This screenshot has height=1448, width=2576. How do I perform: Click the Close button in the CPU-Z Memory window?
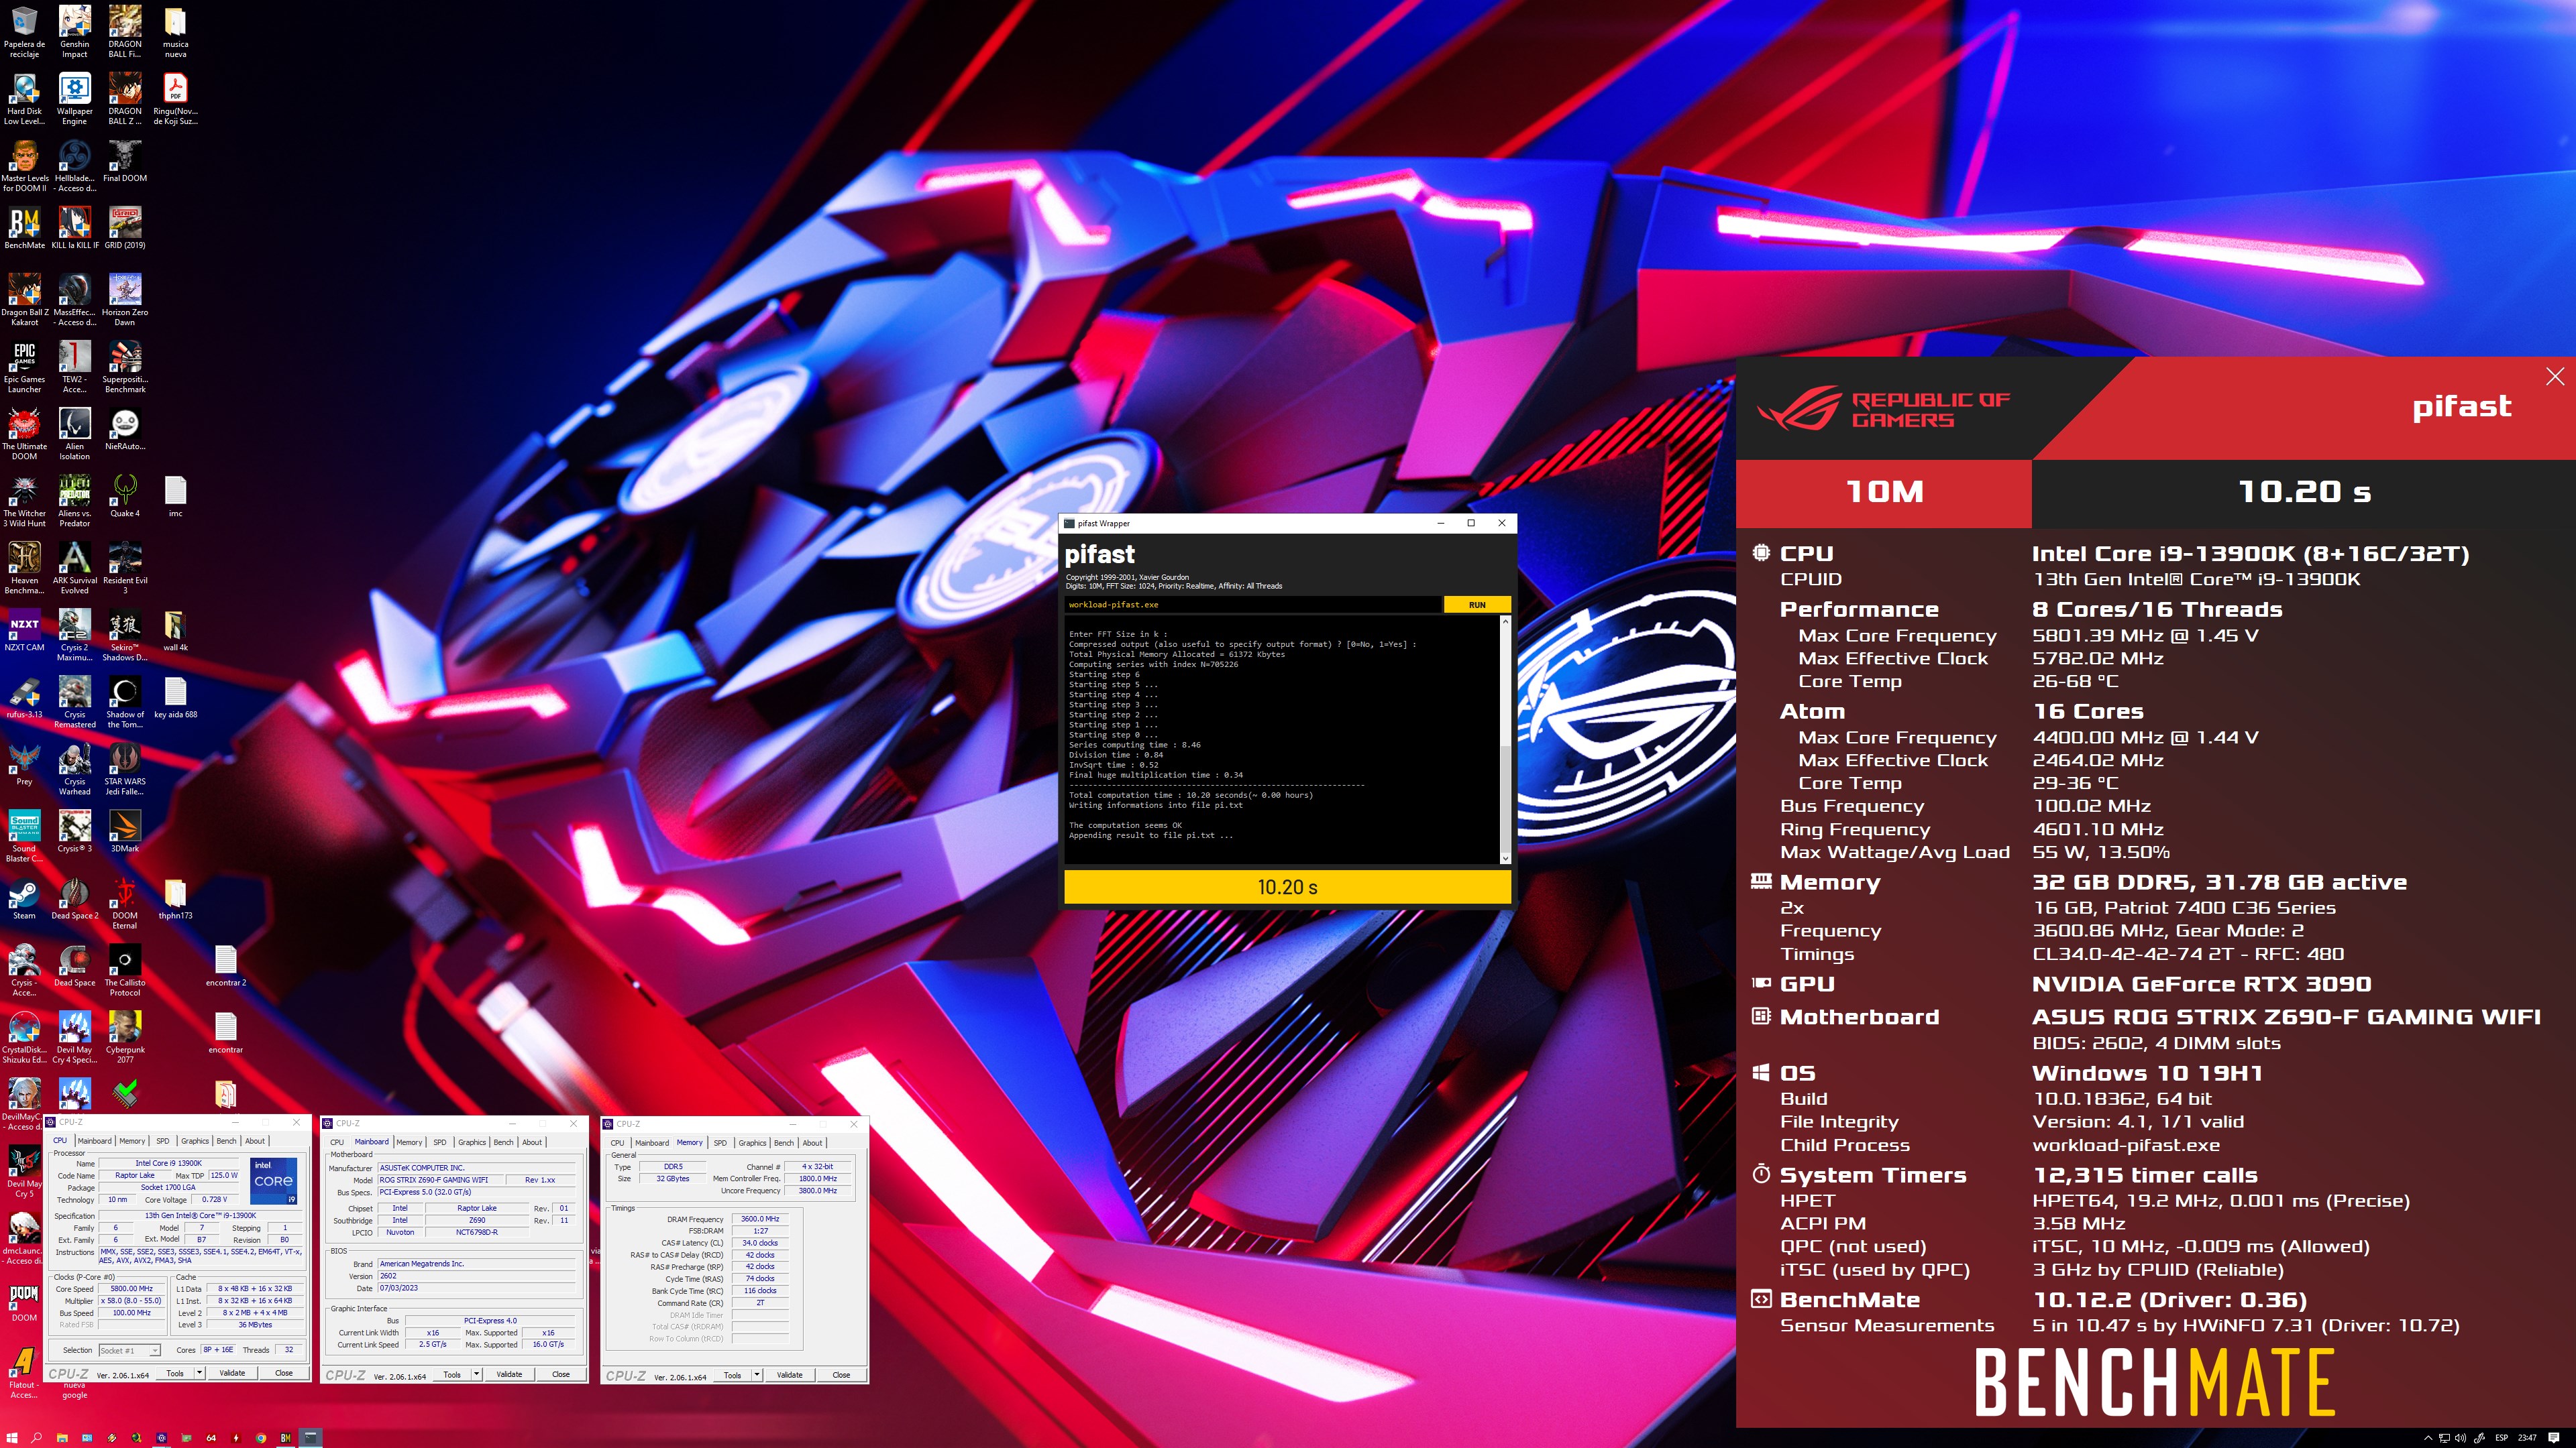[841, 1375]
